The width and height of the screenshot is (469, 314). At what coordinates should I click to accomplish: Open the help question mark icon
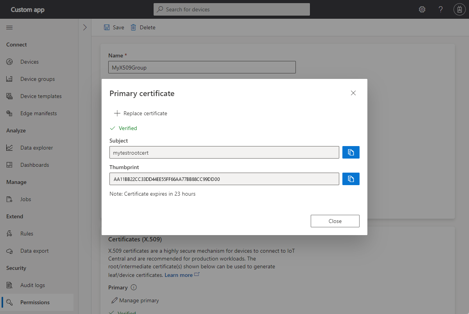pos(440,9)
